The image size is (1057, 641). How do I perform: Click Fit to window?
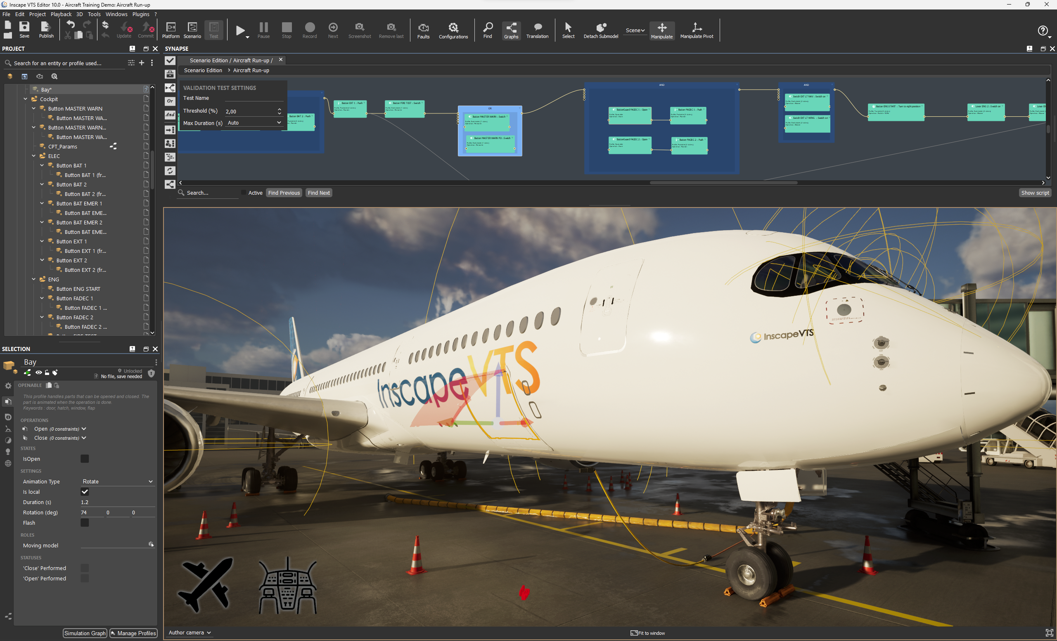[647, 633]
